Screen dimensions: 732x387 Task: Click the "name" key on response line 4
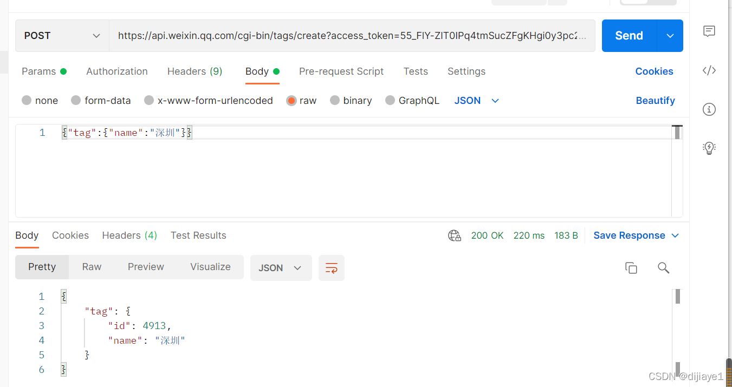tap(125, 340)
